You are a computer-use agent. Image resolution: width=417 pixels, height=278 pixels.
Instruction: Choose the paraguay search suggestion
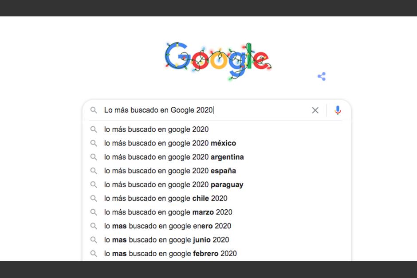[173, 184]
